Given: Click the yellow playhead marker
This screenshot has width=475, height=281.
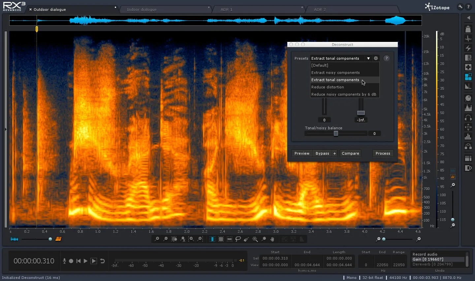Looking at the screenshot, I should pos(37,29).
